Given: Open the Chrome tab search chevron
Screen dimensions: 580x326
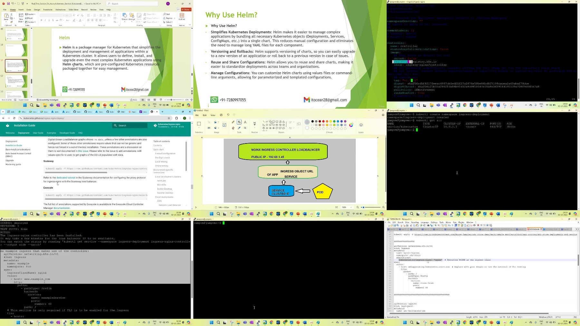Looking at the screenshot, I should (3, 112).
